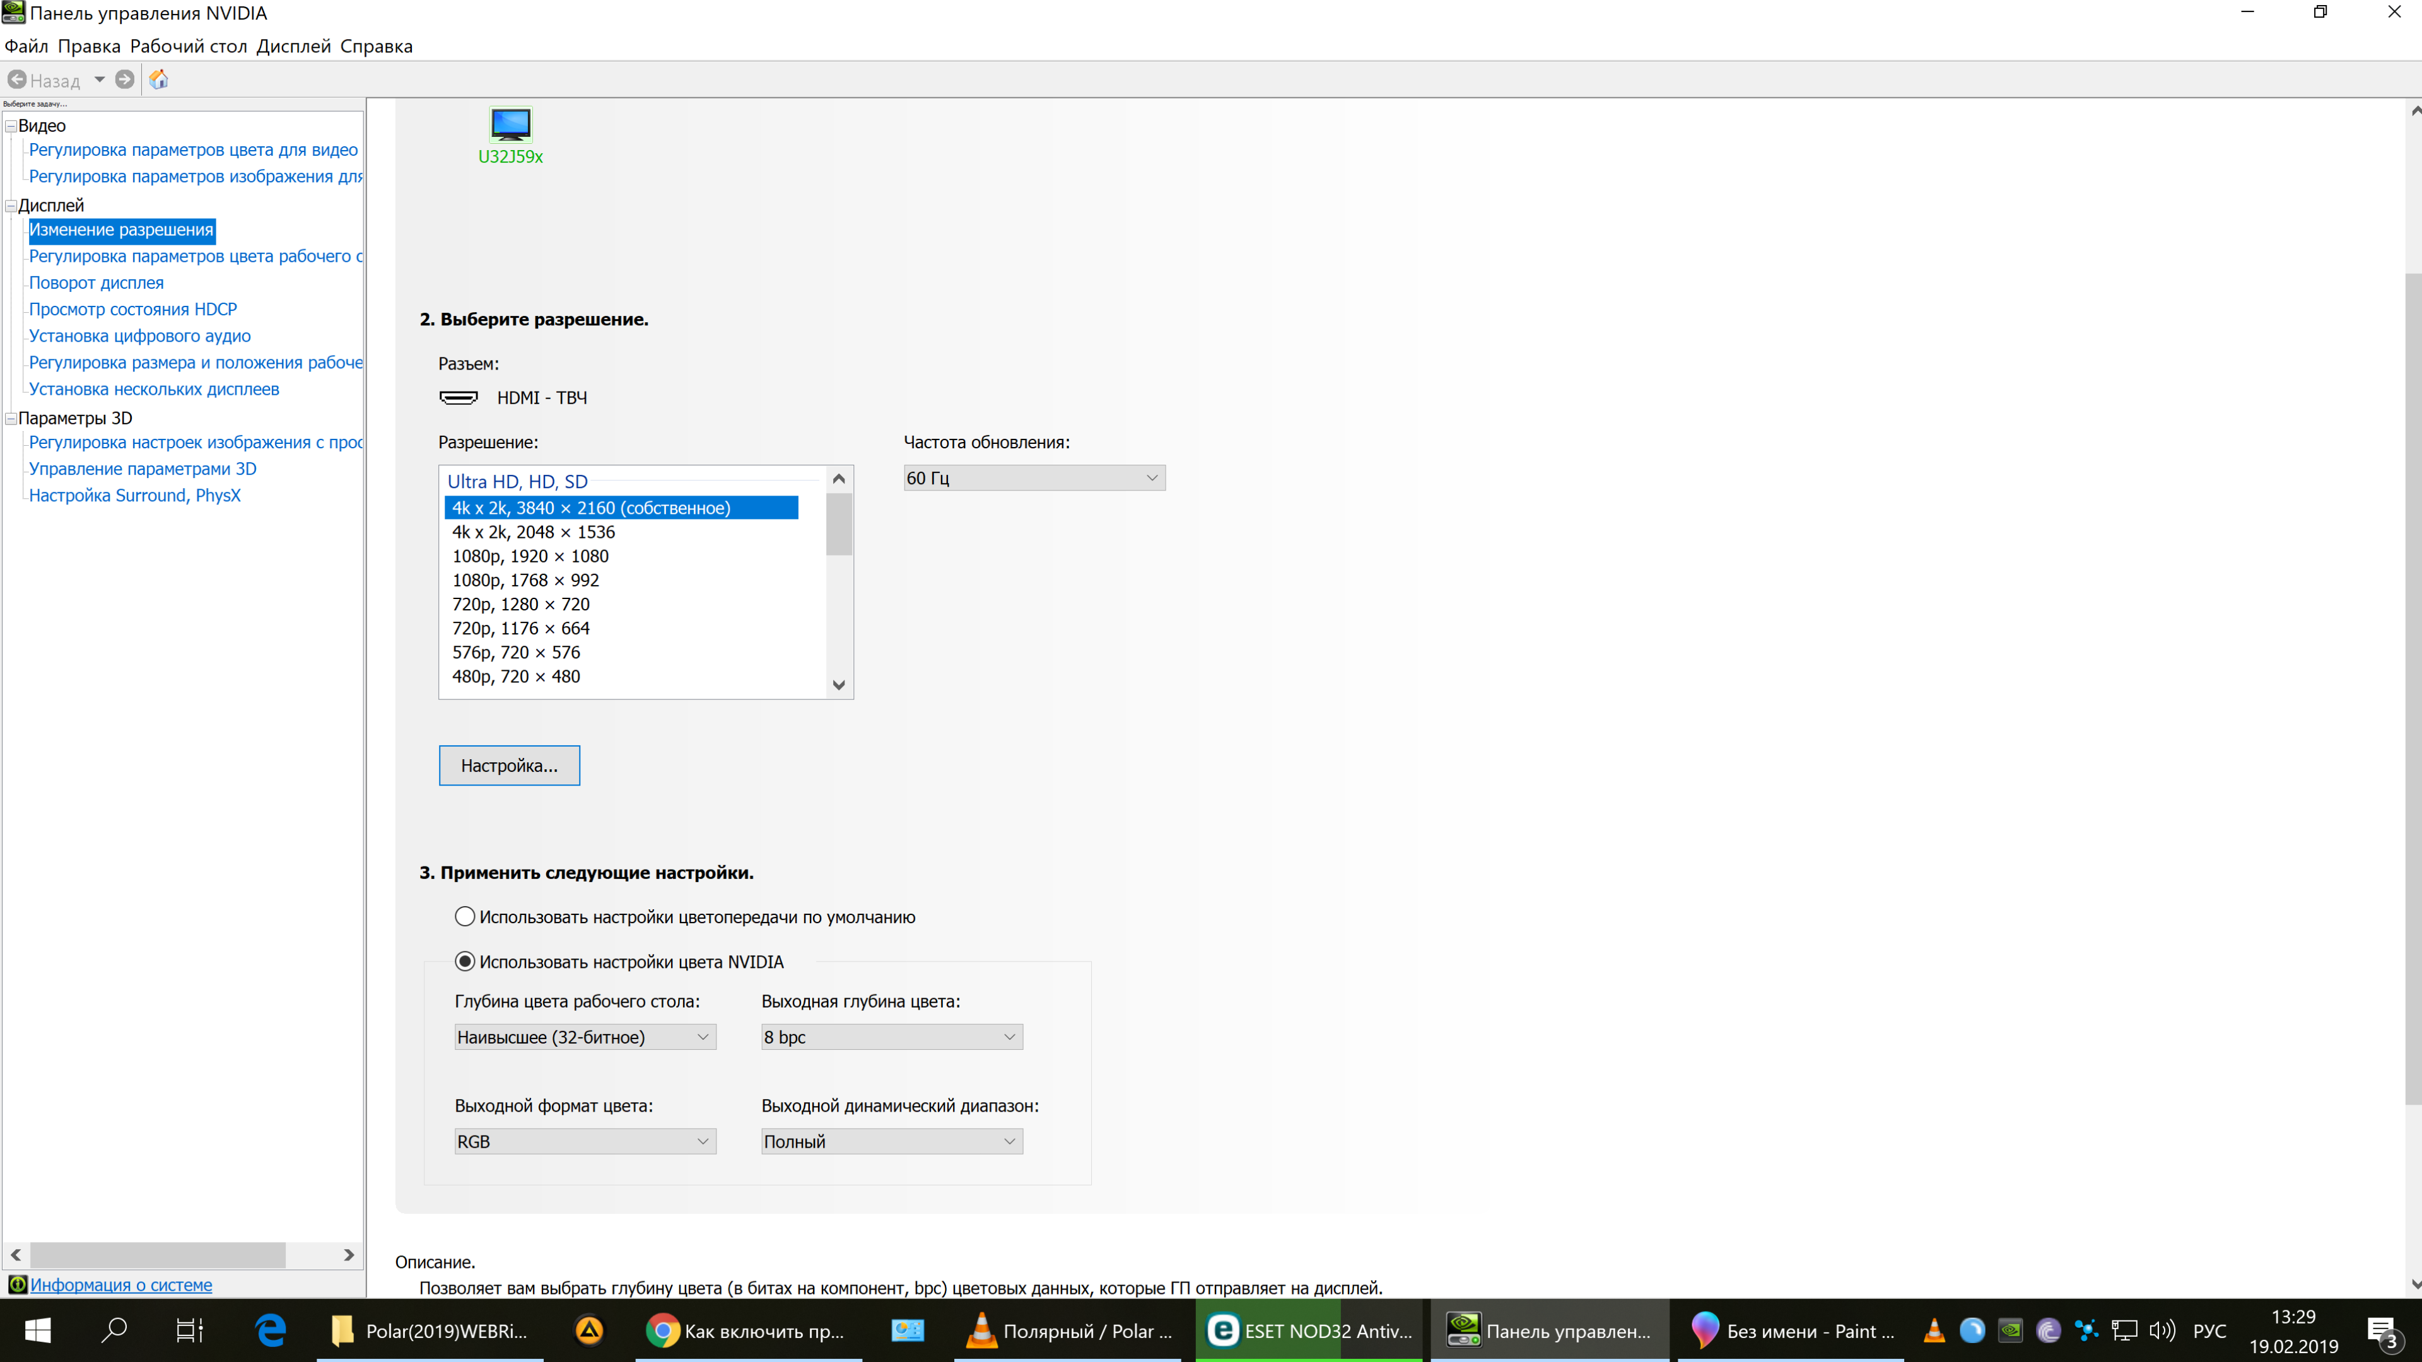
Task: Open Управление параметрами 3D task
Action: [x=142, y=469]
